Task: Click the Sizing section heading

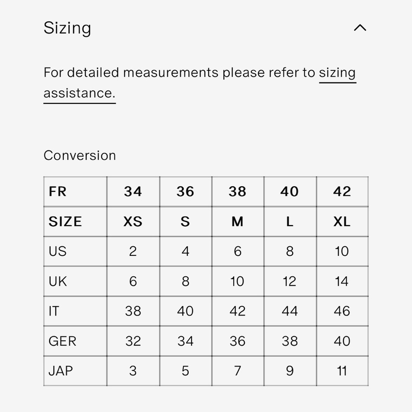Action: click(x=67, y=28)
